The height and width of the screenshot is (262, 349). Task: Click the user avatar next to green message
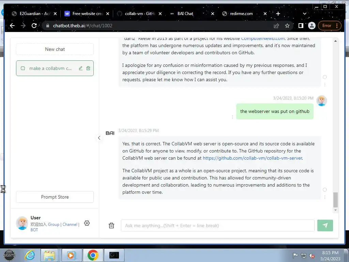(322, 101)
